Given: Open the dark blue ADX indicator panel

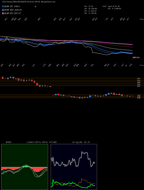Looking at the screenshot, I should 74,167.
